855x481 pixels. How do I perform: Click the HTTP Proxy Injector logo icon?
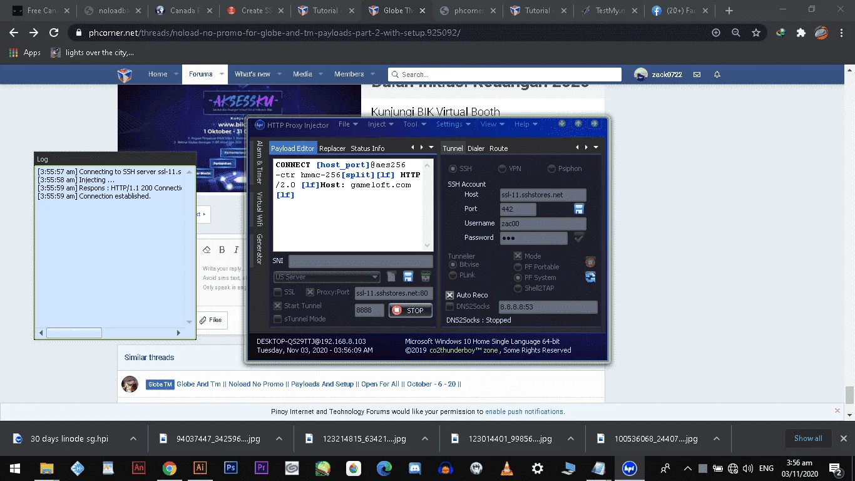pyautogui.click(x=260, y=125)
